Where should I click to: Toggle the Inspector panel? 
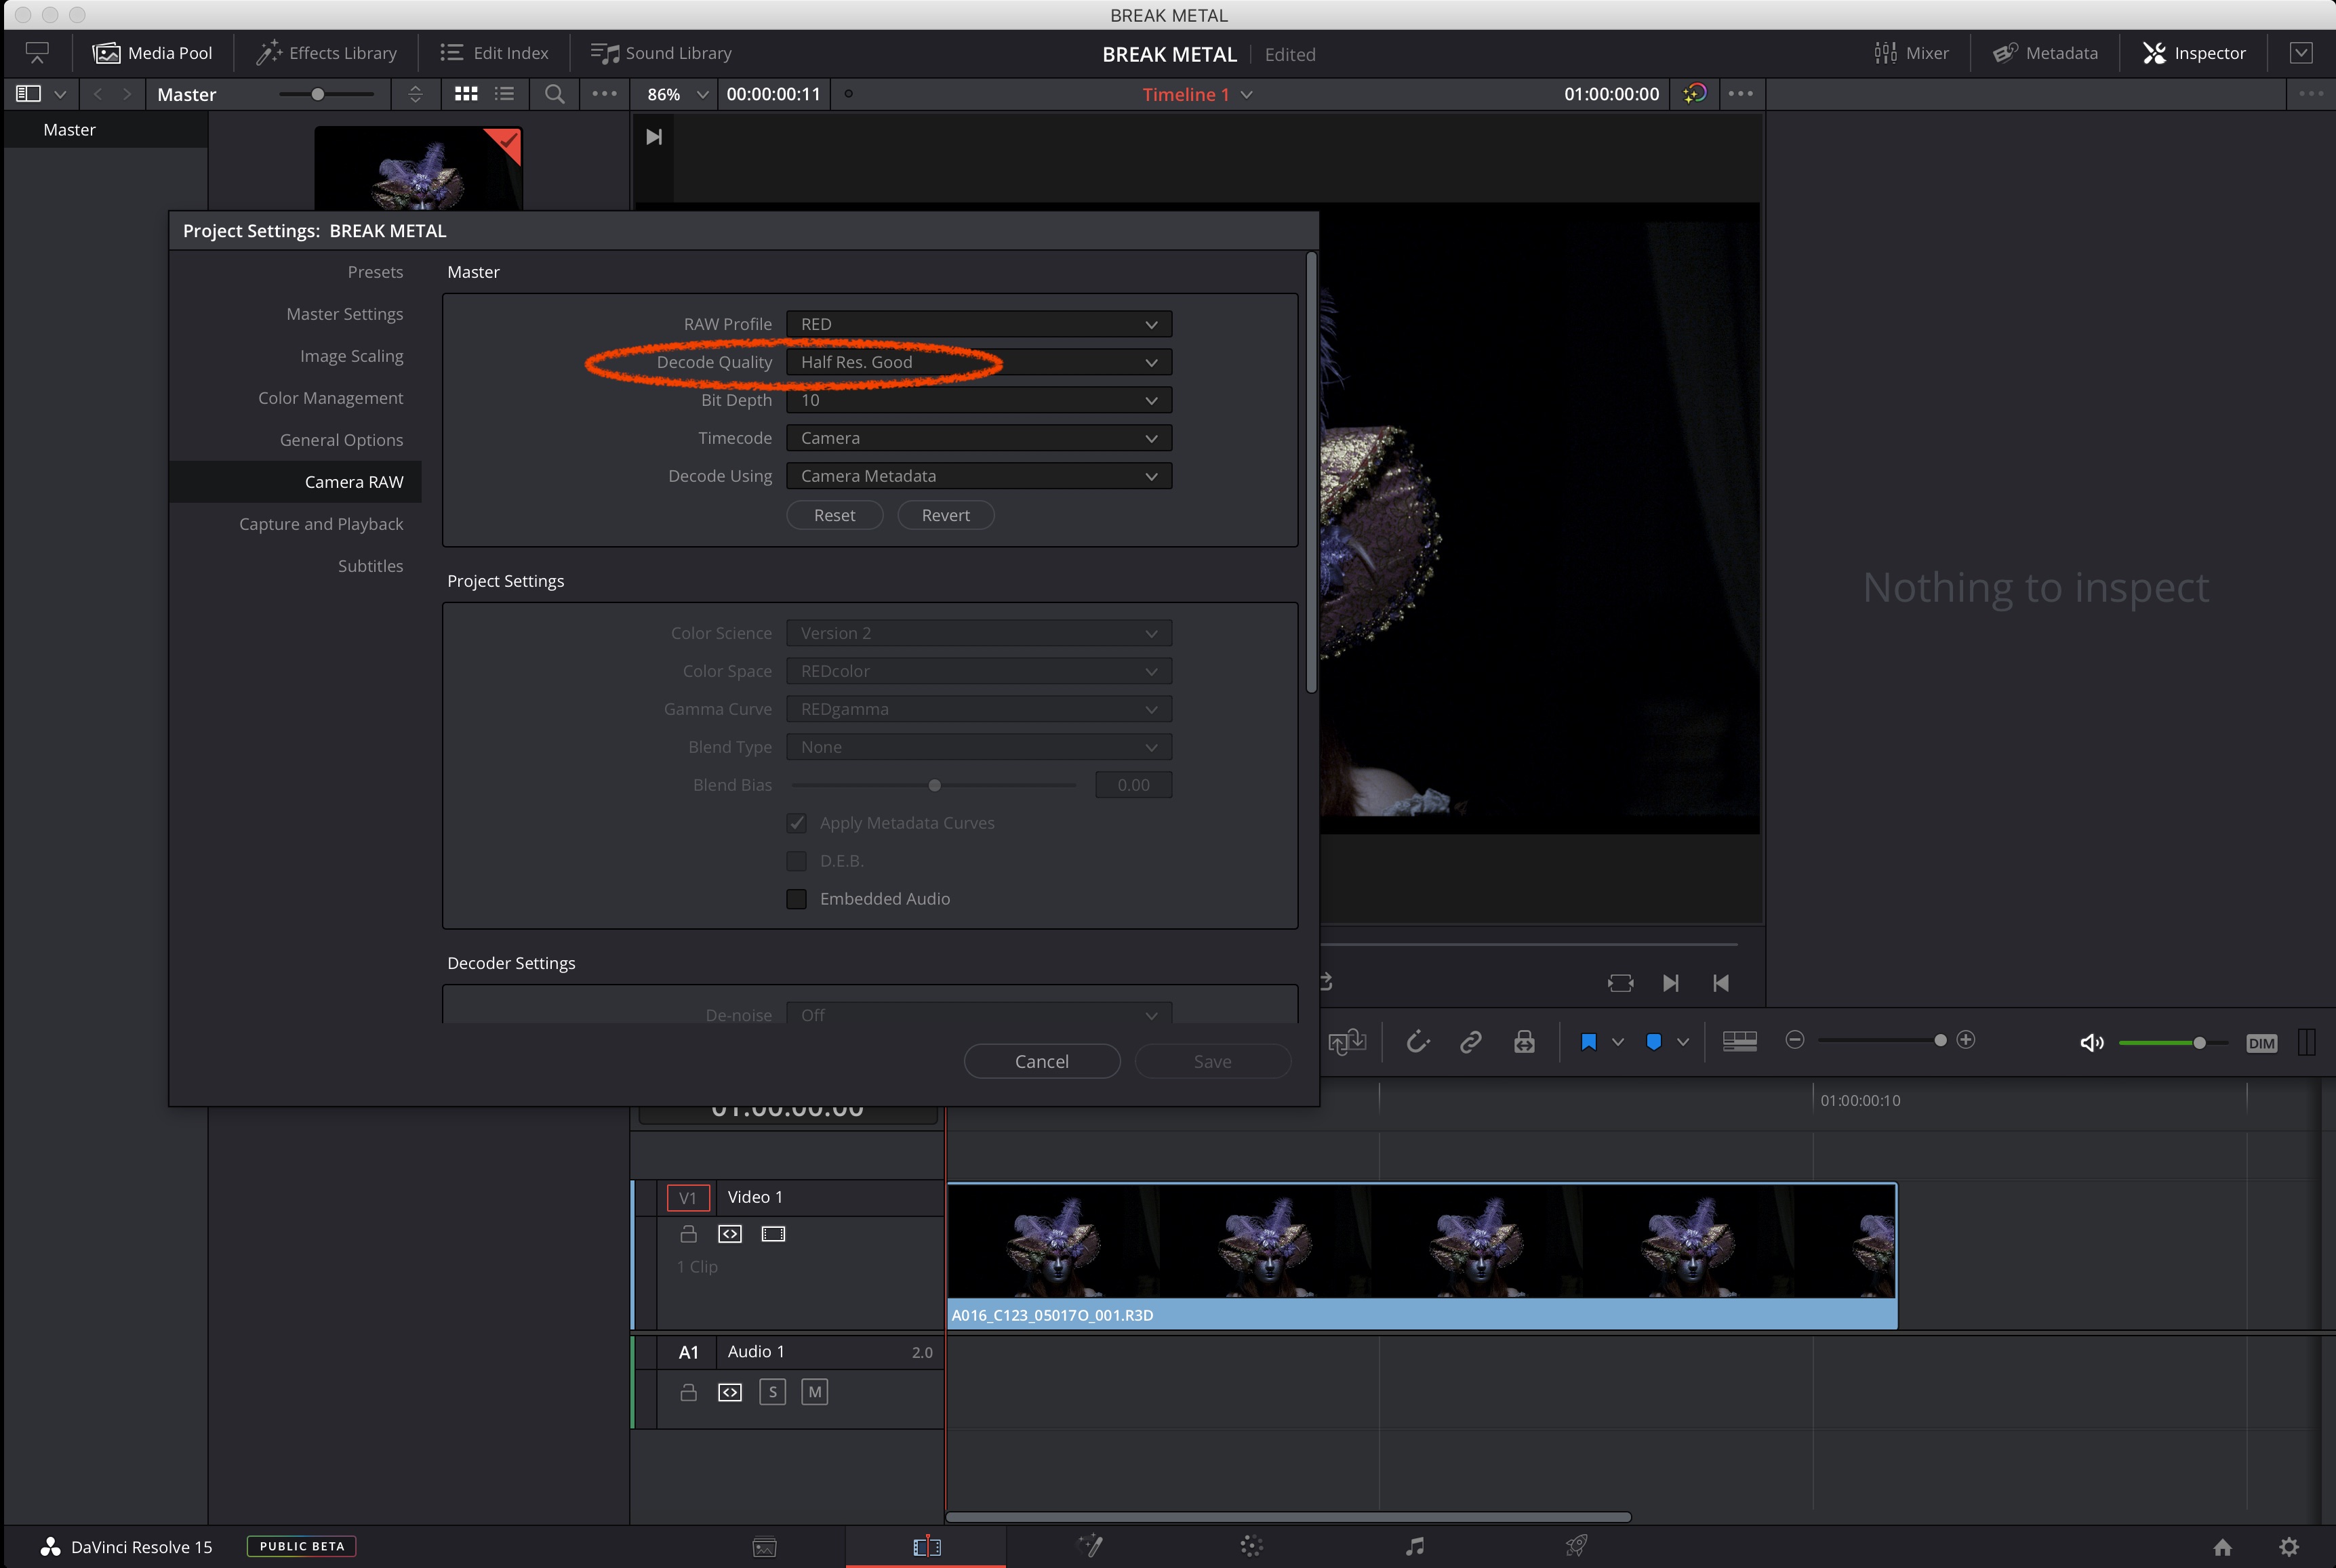[2194, 53]
